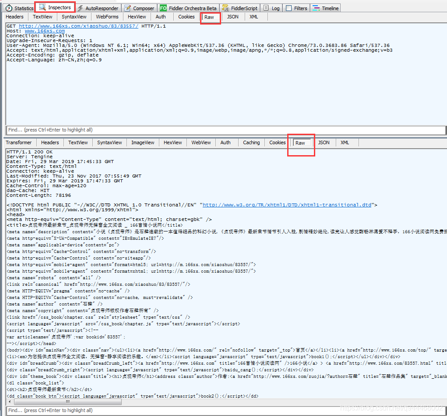
Task: Open the Log tab
Action: coord(271,8)
